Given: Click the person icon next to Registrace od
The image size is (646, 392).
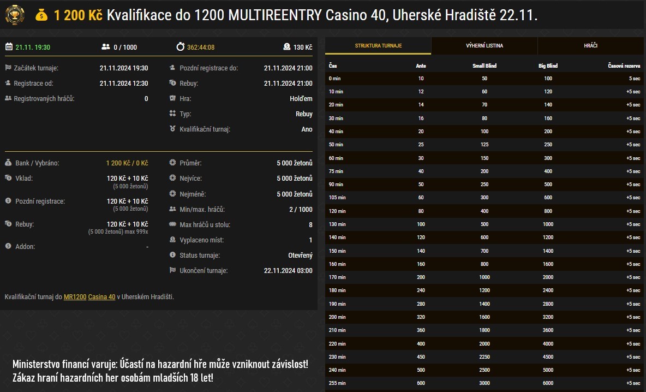Looking at the screenshot, I should point(8,83).
